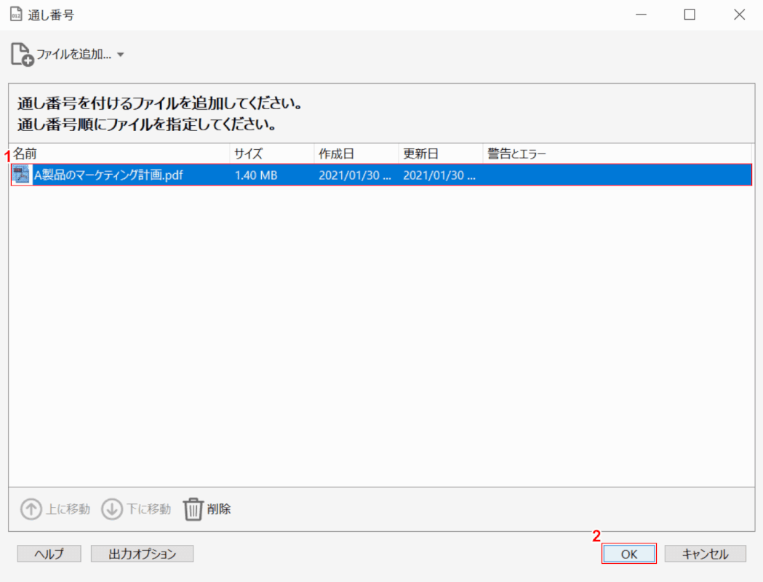This screenshot has height=582, width=763.
Task: Click the 更新日 column header
Action: point(420,154)
